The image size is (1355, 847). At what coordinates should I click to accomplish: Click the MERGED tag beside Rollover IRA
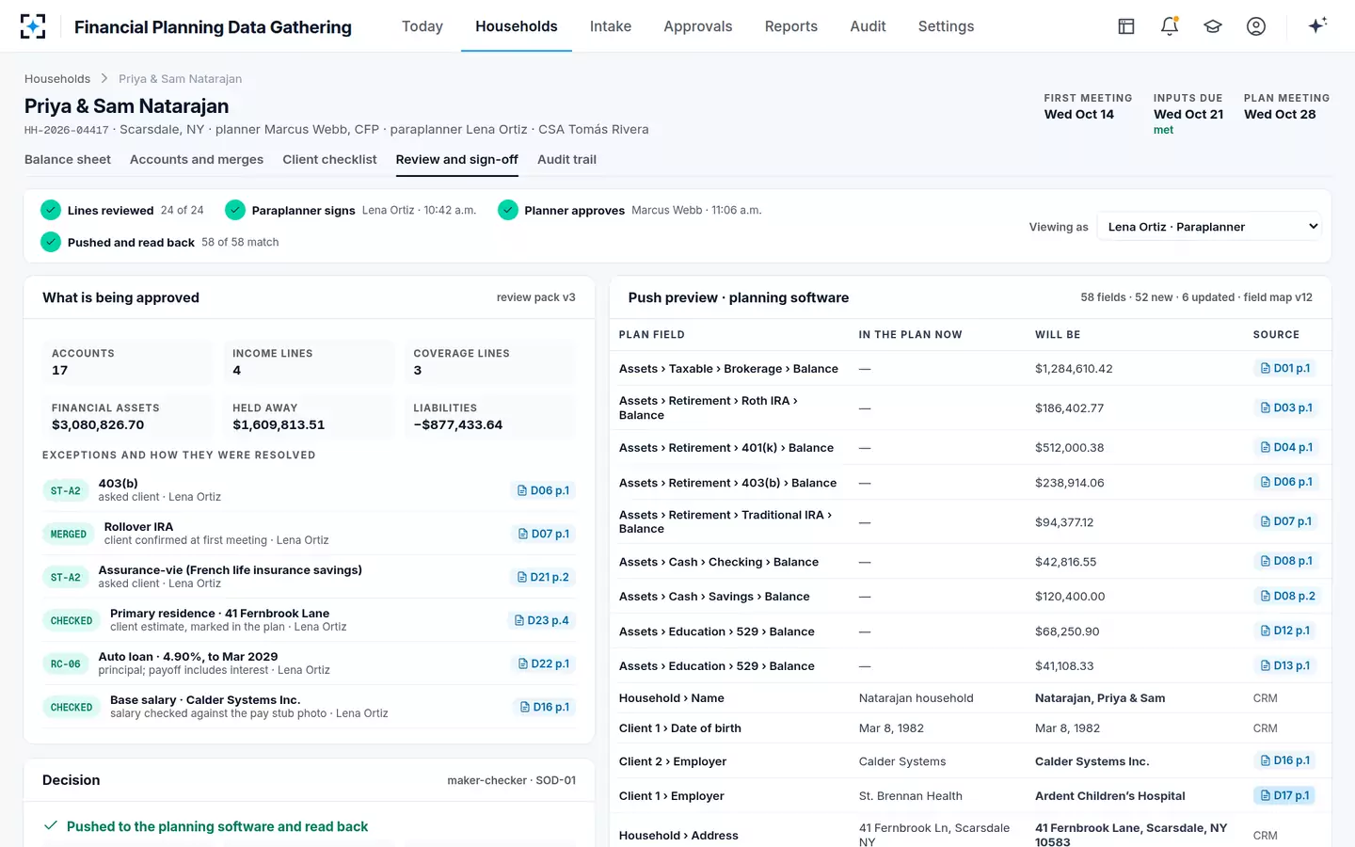click(69, 534)
